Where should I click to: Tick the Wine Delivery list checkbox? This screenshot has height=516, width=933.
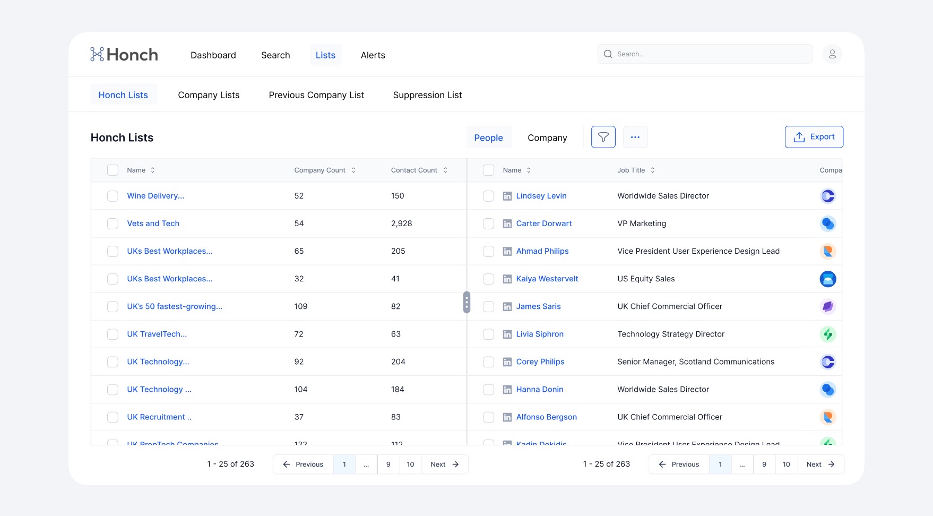tap(113, 196)
